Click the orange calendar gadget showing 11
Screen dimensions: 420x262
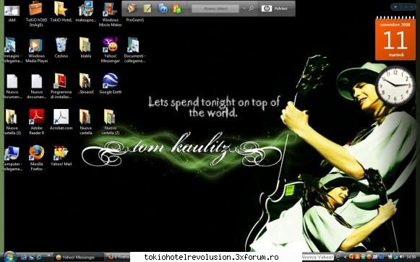pos(395,38)
